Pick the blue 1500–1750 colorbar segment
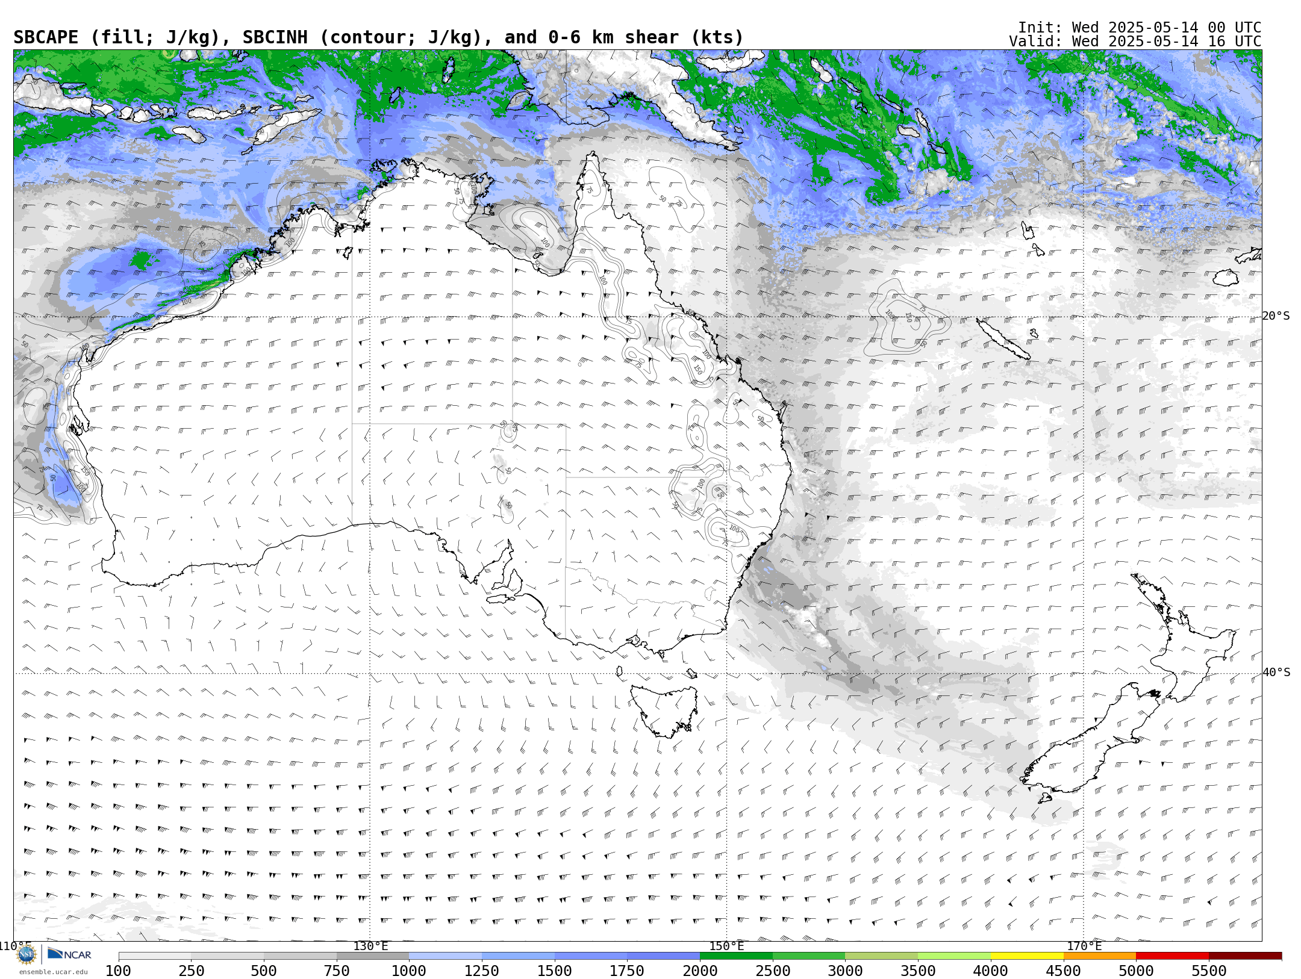Screen dimensions: 1301x979 (591, 956)
